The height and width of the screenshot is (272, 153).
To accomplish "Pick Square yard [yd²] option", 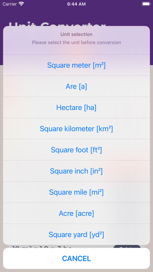I will (x=76, y=234).
